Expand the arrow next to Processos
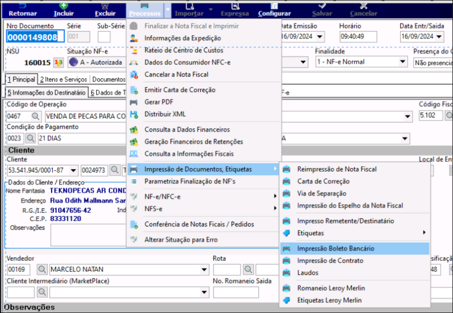 [x=168, y=10]
